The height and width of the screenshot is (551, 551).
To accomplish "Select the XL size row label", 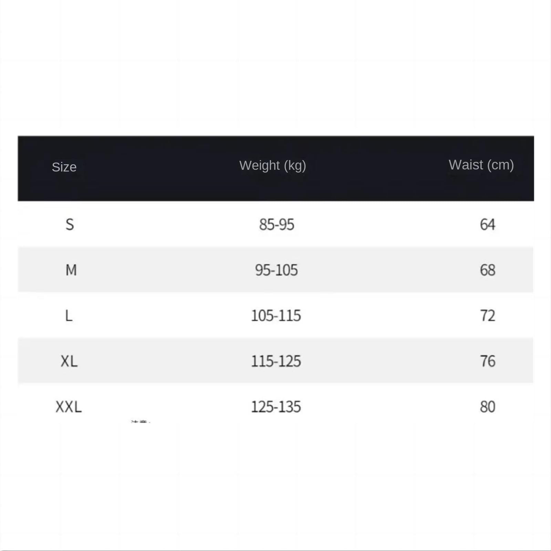I will pos(69,361).
